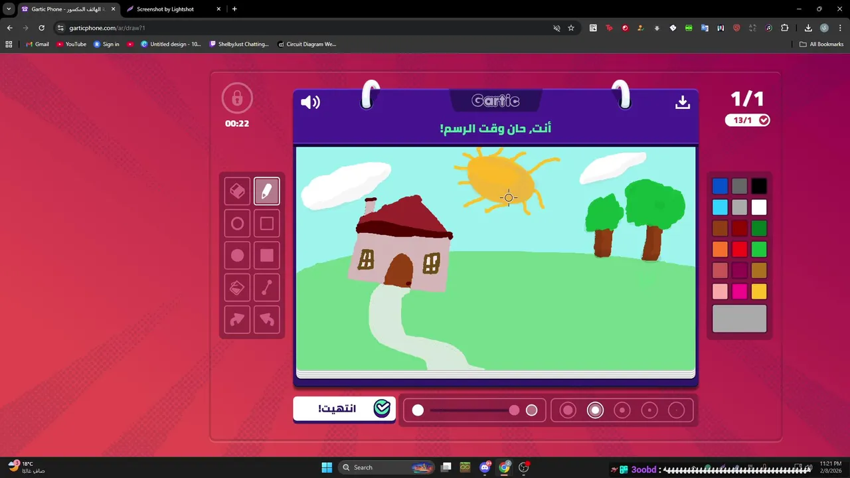Screen dimensions: 850x478
Task: Choose the second-smallest brush size
Action: point(649,410)
